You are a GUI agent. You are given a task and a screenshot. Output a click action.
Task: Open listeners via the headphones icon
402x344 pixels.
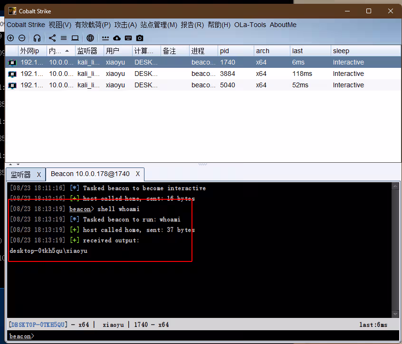point(37,38)
